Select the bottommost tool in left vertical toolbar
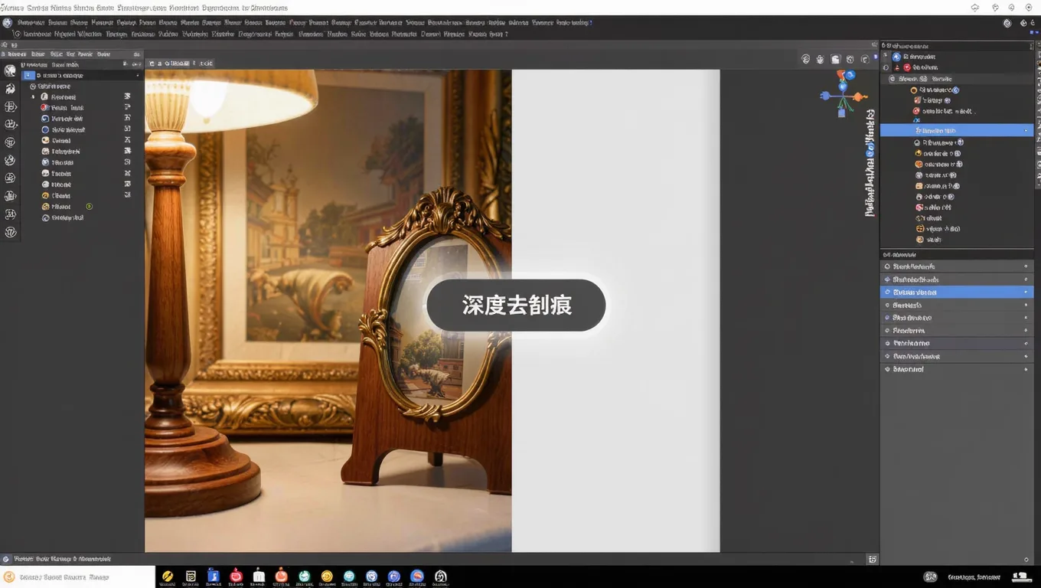The width and height of the screenshot is (1041, 588). click(10, 232)
